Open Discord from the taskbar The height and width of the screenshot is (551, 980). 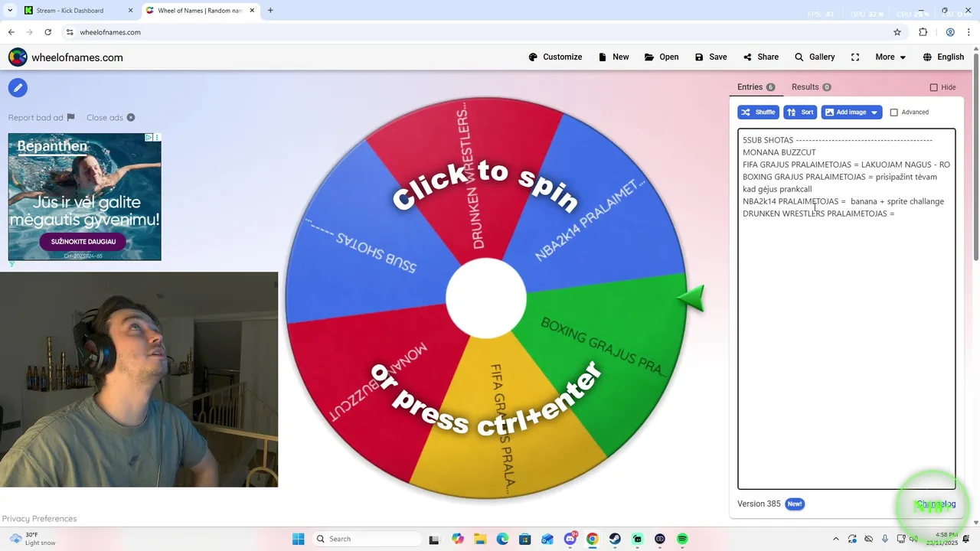point(570,539)
